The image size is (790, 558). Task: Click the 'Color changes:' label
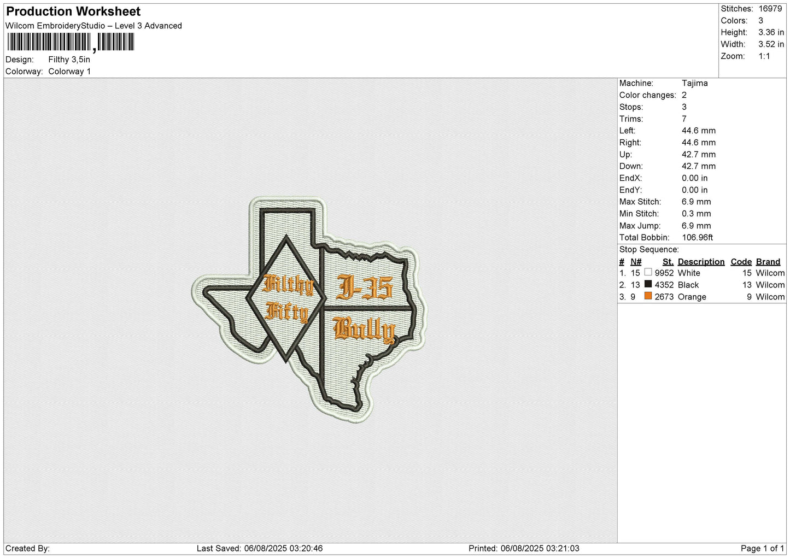coord(647,95)
